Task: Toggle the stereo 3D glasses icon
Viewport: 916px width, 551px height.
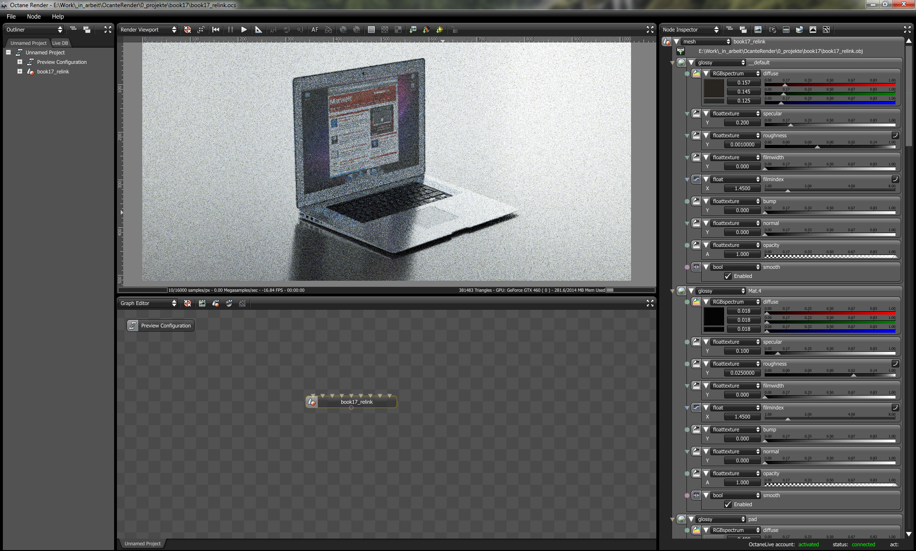Action: pos(328,30)
